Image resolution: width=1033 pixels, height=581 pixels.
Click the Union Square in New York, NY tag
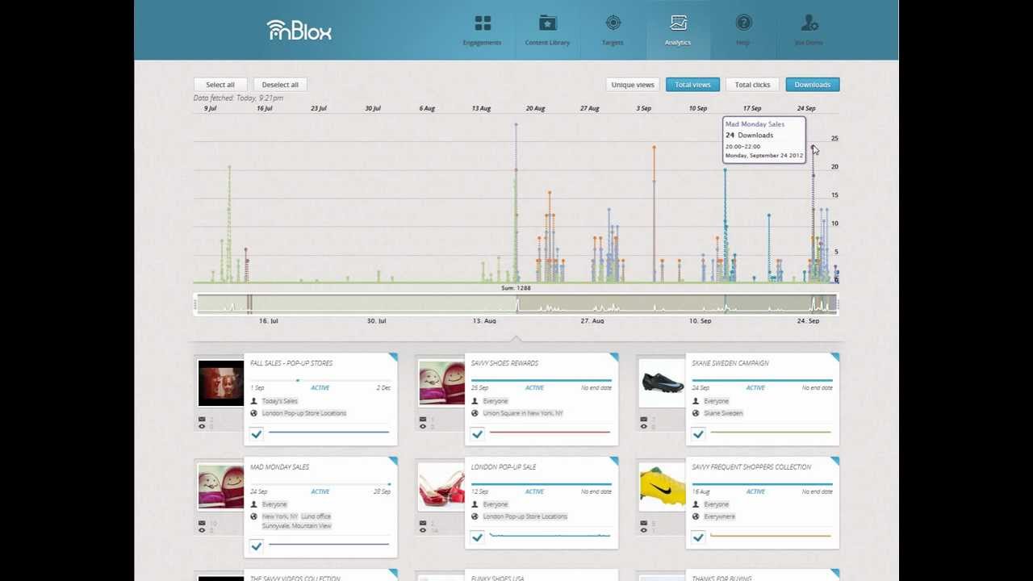pos(523,413)
